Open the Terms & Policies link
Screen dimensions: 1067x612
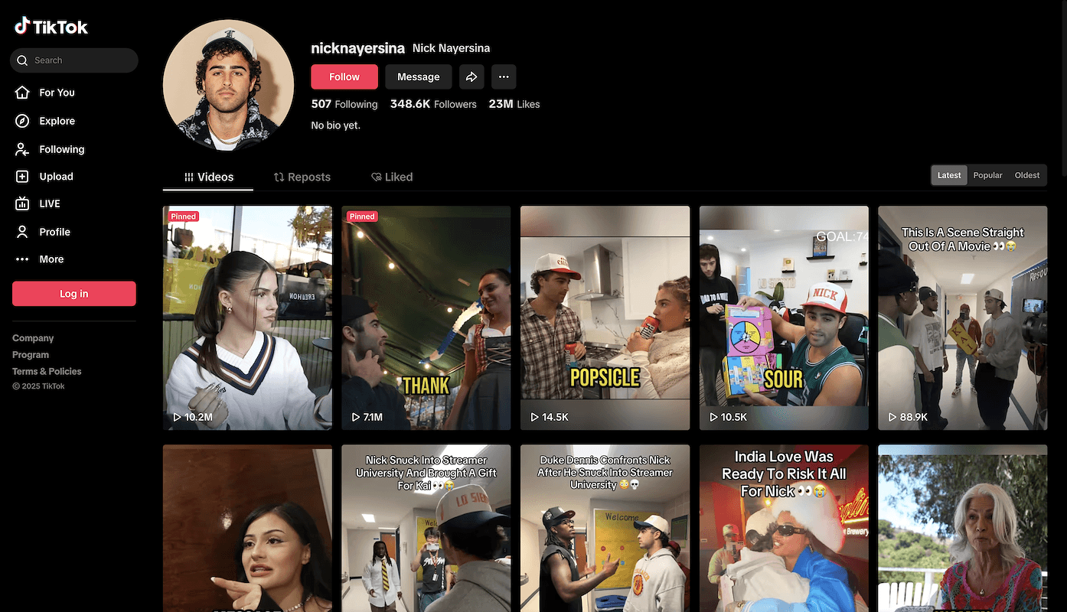tap(47, 371)
